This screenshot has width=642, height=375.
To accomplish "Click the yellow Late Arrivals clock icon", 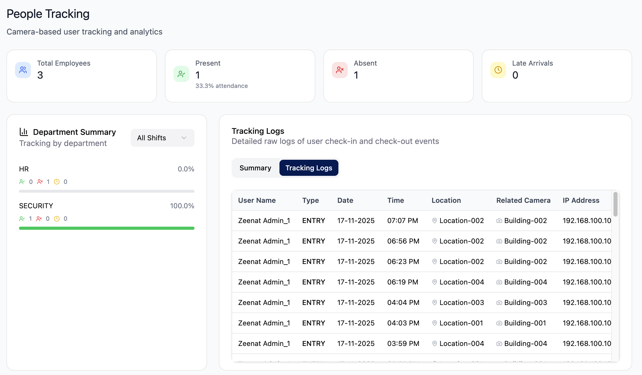I will pos(498,70).
